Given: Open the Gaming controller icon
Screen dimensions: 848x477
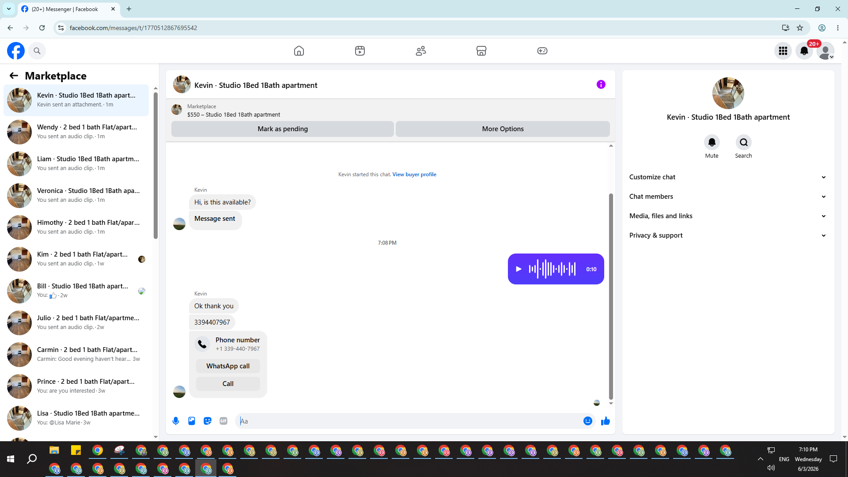Looking at the screenshot, I should (542, 51).
